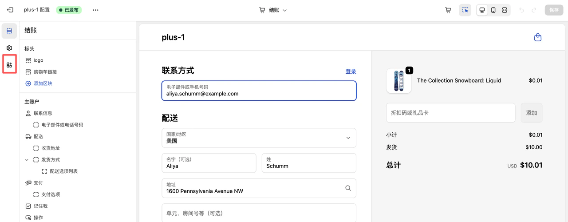The height and width of the screenshot is (222, 568).
Task: Open the sections panel sidebar icon
Action: [9, 31]
